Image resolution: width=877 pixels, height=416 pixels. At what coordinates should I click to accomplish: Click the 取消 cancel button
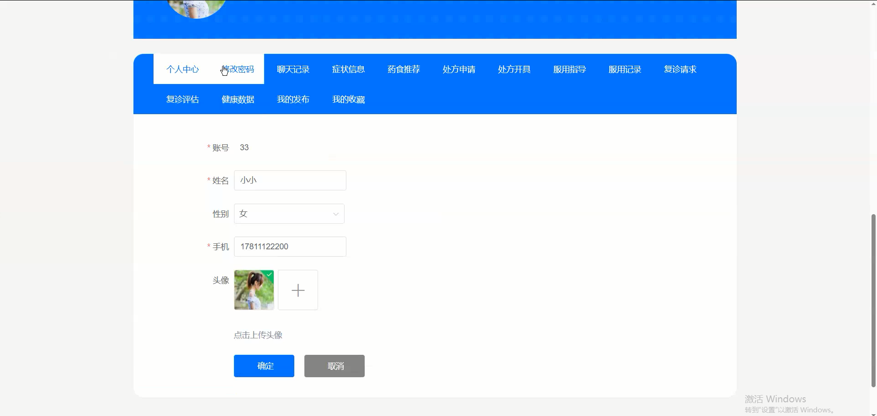tap(334, 365)
